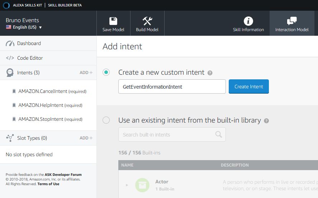
Task: Click help icon next to built-in library
Action: coord(266,121)
